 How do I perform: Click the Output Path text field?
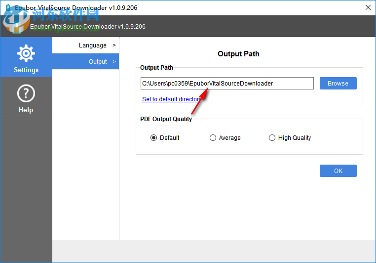coord(227,84)
